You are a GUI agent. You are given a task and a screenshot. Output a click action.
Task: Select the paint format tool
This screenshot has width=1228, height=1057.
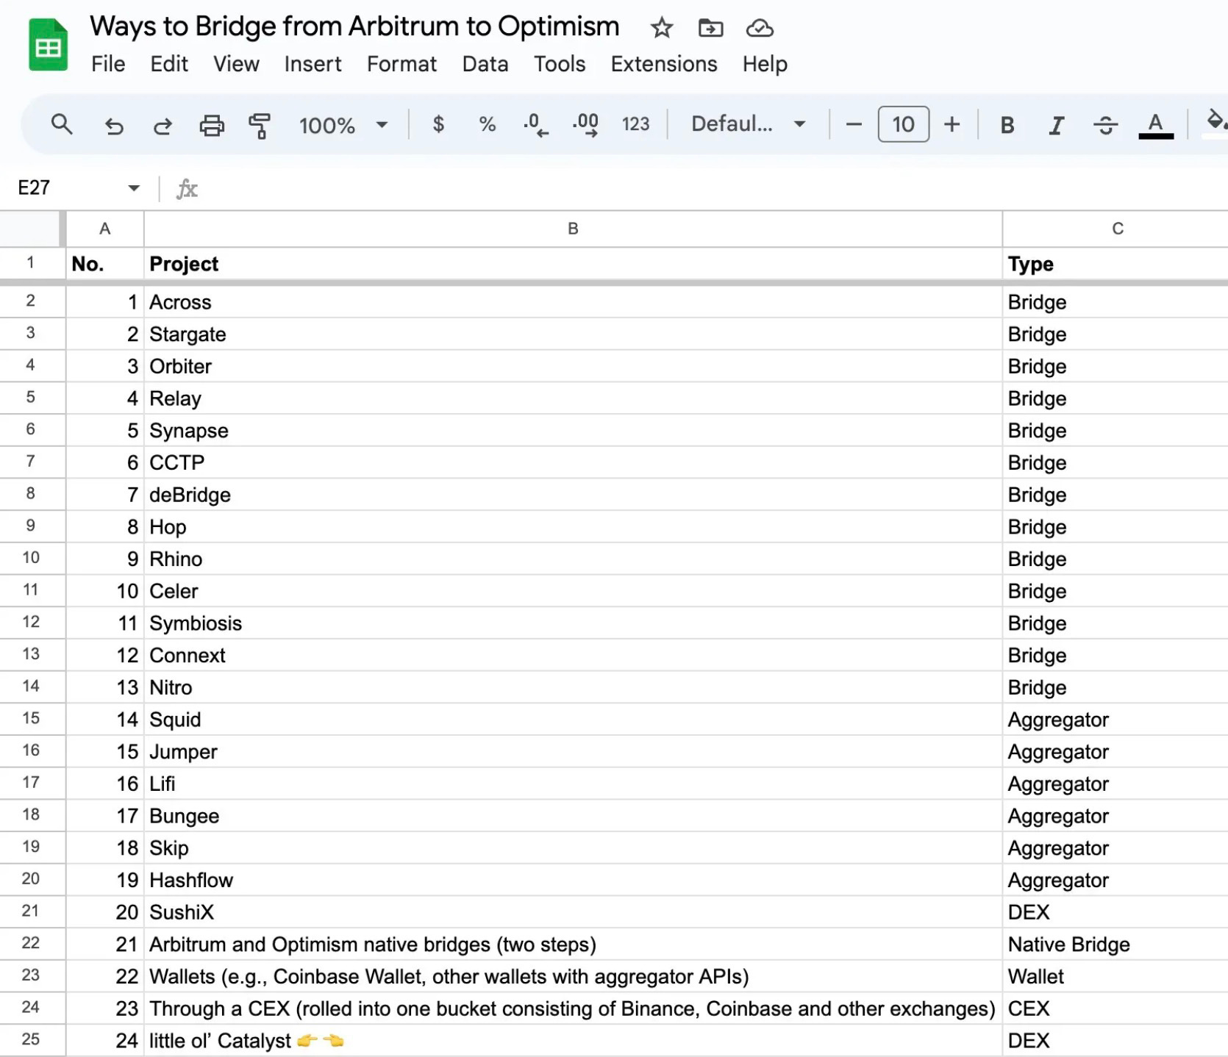[x=259, y=126]
